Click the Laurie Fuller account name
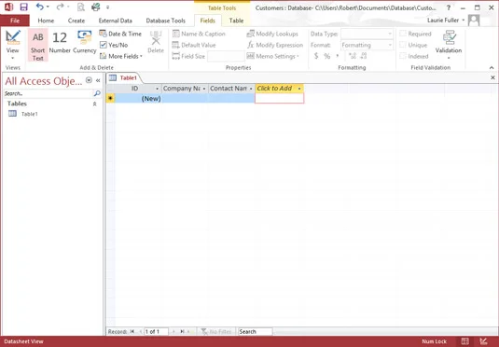This screenshot has width=499, height=347. pos(443,21)
